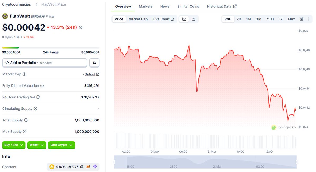The image size is (316, 172).
Task: Set chart range to 24H
Action: click(228, 19)
